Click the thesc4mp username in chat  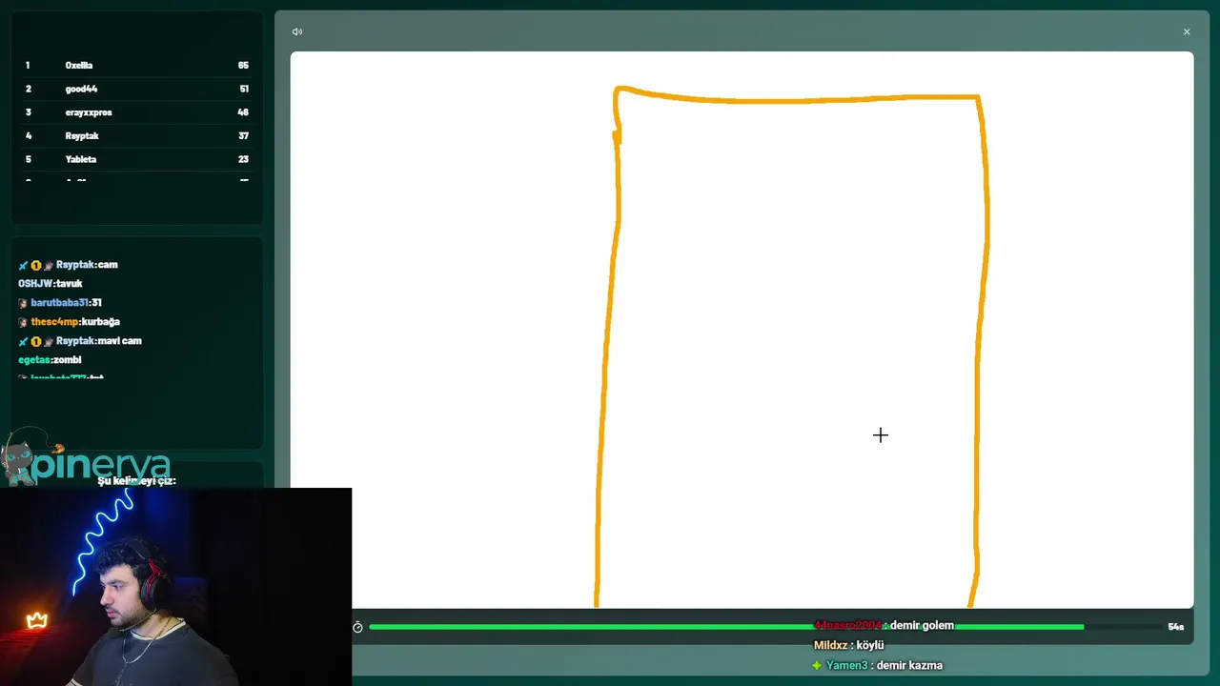point(54,322)
